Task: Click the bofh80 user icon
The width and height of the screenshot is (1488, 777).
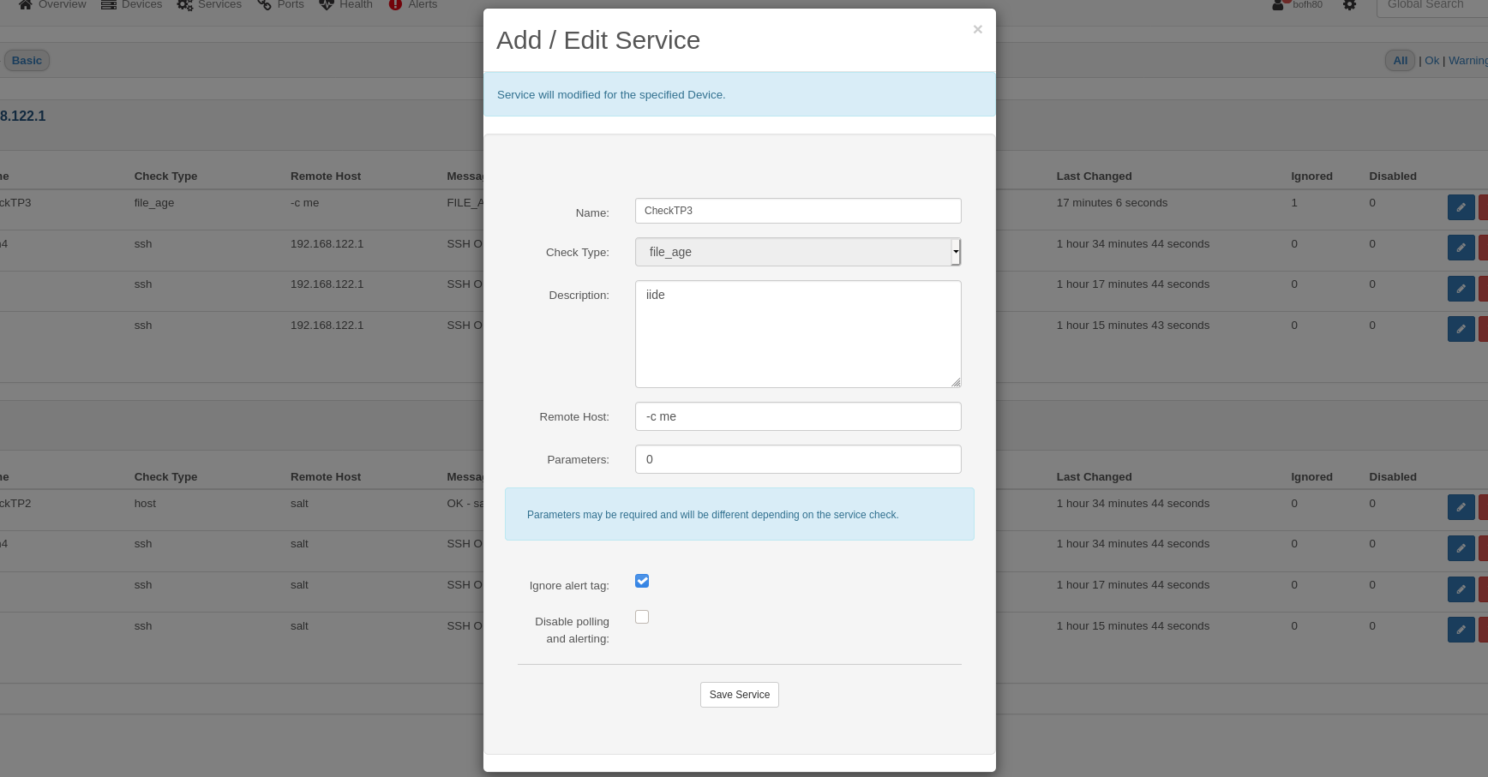Action: click(1279, 4)
